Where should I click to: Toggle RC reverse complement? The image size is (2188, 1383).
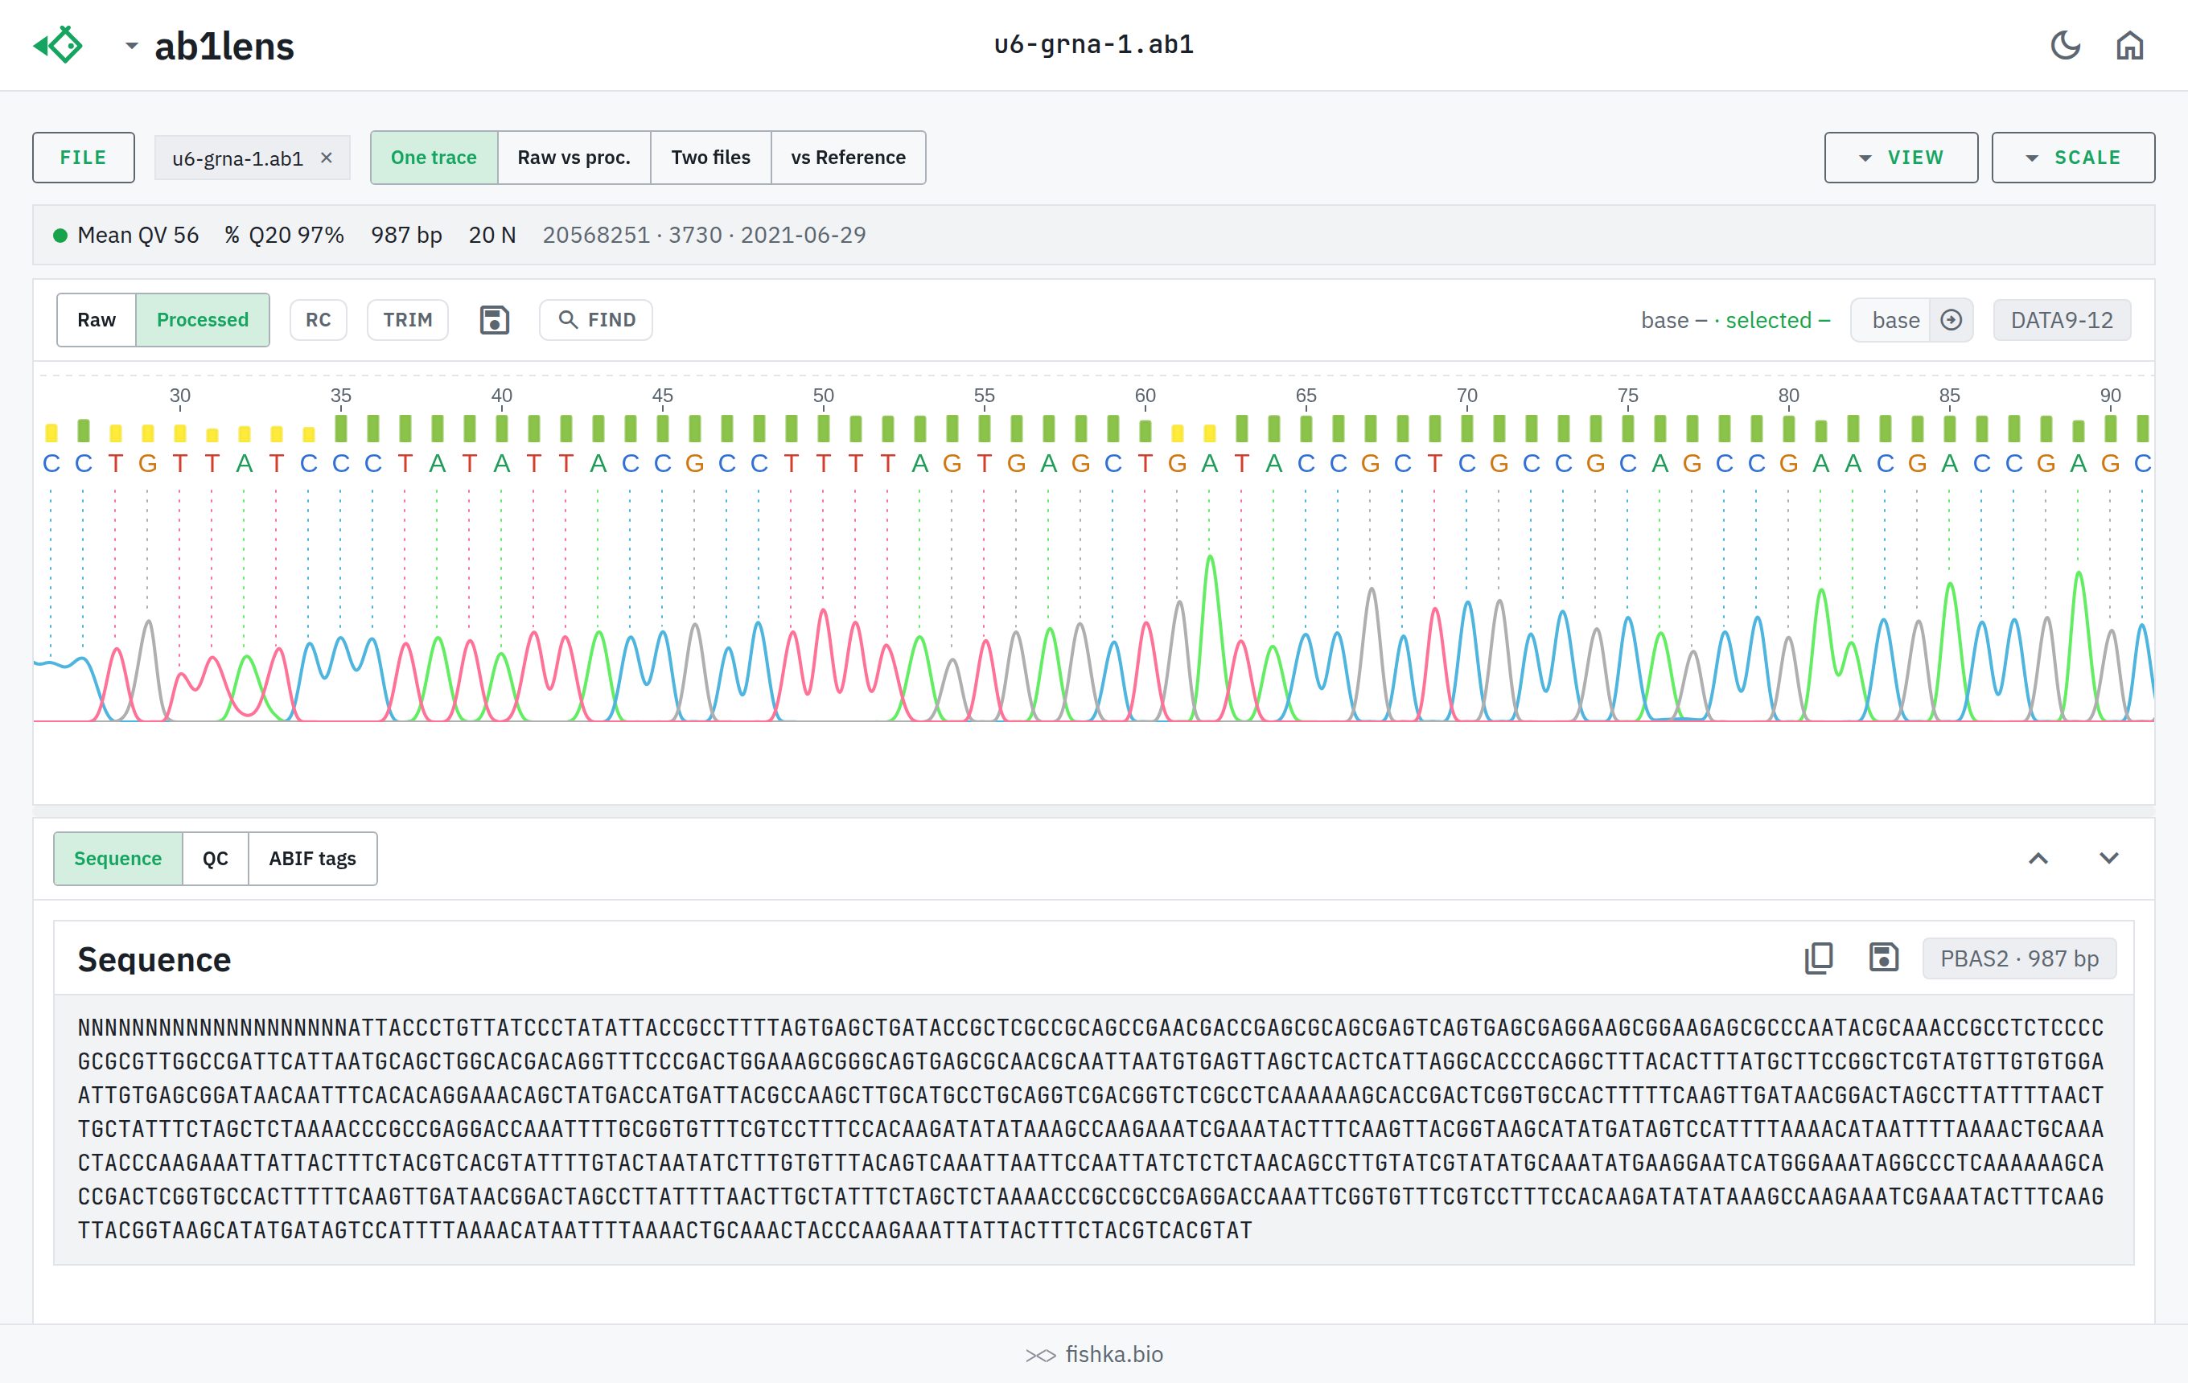point(318,320)
